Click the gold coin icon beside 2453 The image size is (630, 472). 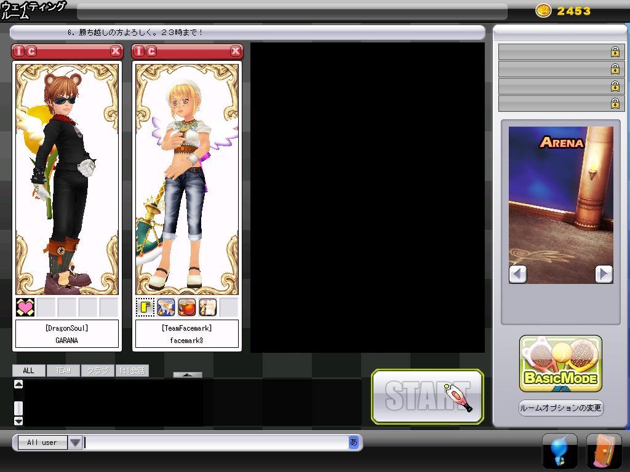543,10
